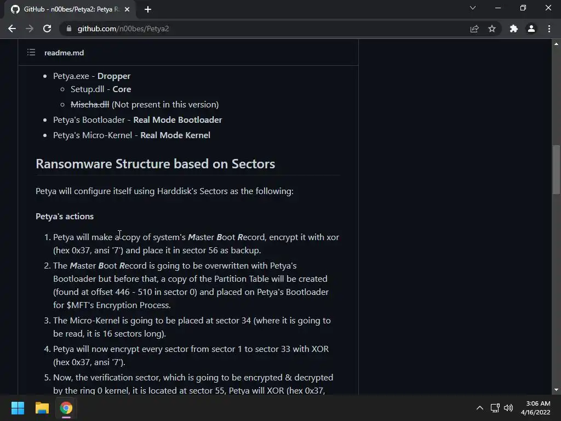Reload the GitHub page
561x421 pixels.
point(47,29)
